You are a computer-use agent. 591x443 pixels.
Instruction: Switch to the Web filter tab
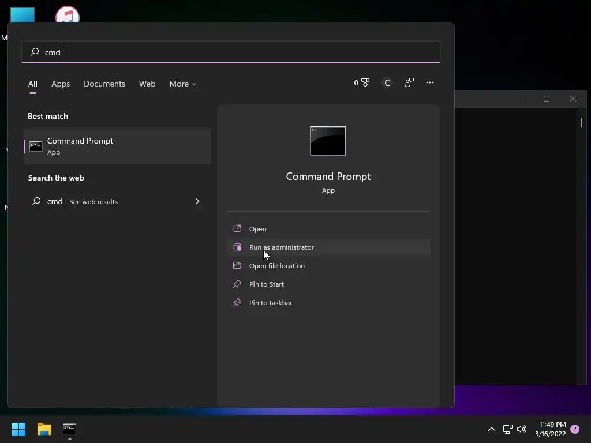(x=147, y=84)
